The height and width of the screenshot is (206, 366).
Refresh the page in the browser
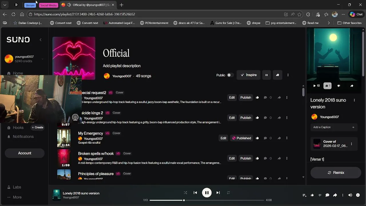13,14
